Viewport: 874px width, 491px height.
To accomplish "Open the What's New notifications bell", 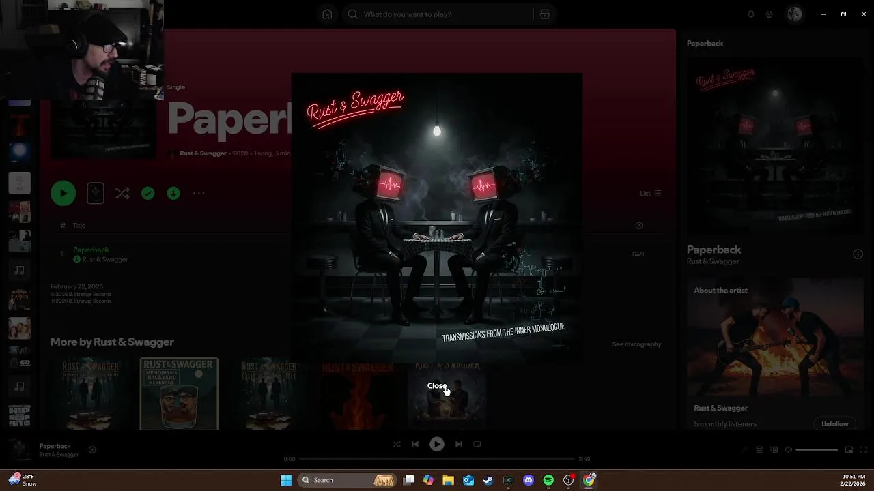I will [751, 14].
